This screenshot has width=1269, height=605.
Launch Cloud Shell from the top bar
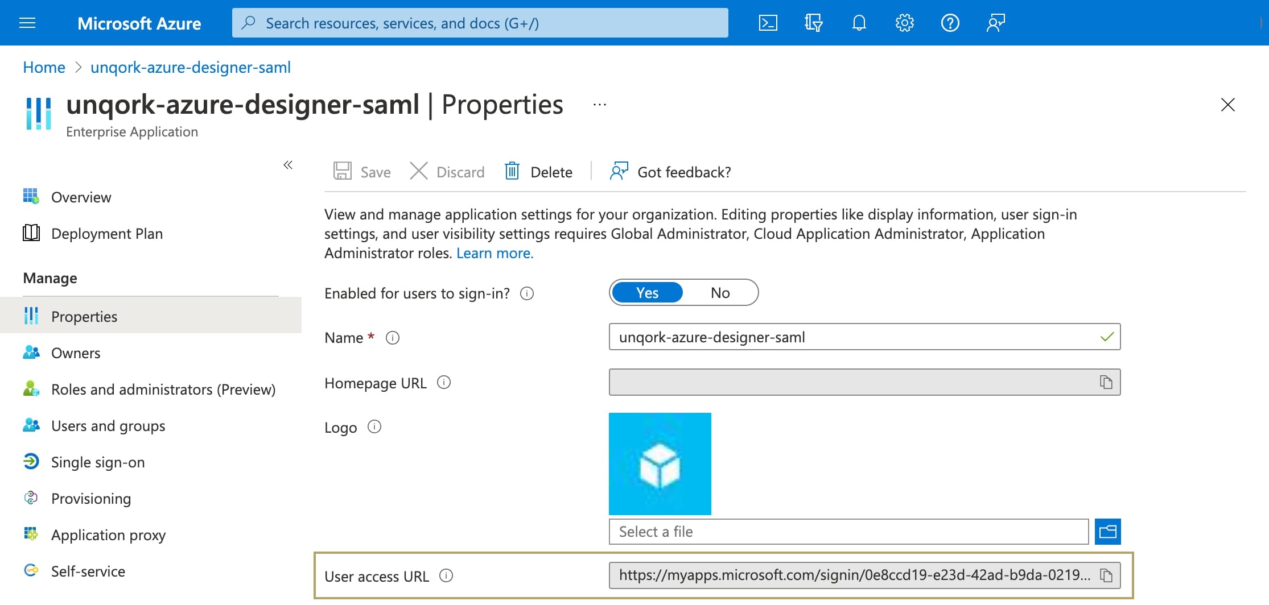click(x=768, y=23)
